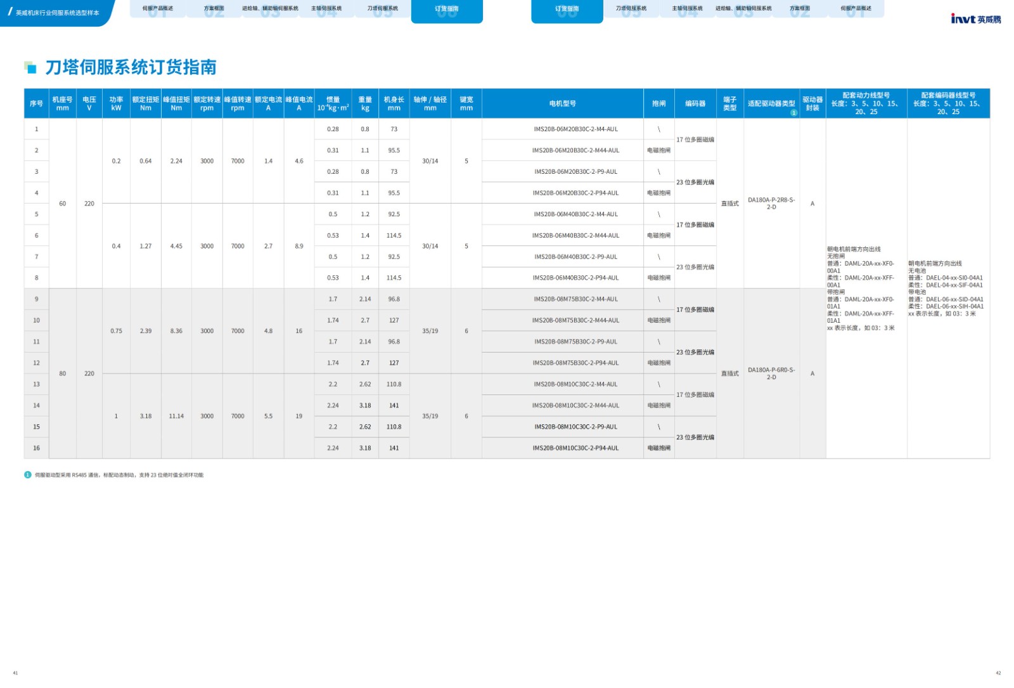The height and width of the screenshot is (688, 1014).
Task: Open the left-page 伺服产品概述 tab
Action: (157, 9)
